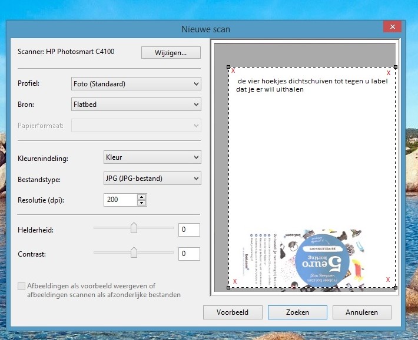Viewport: 418px width, 340px height.
Task: Toggle the separate images preview checkbox
Action: [x=22, y=287]
